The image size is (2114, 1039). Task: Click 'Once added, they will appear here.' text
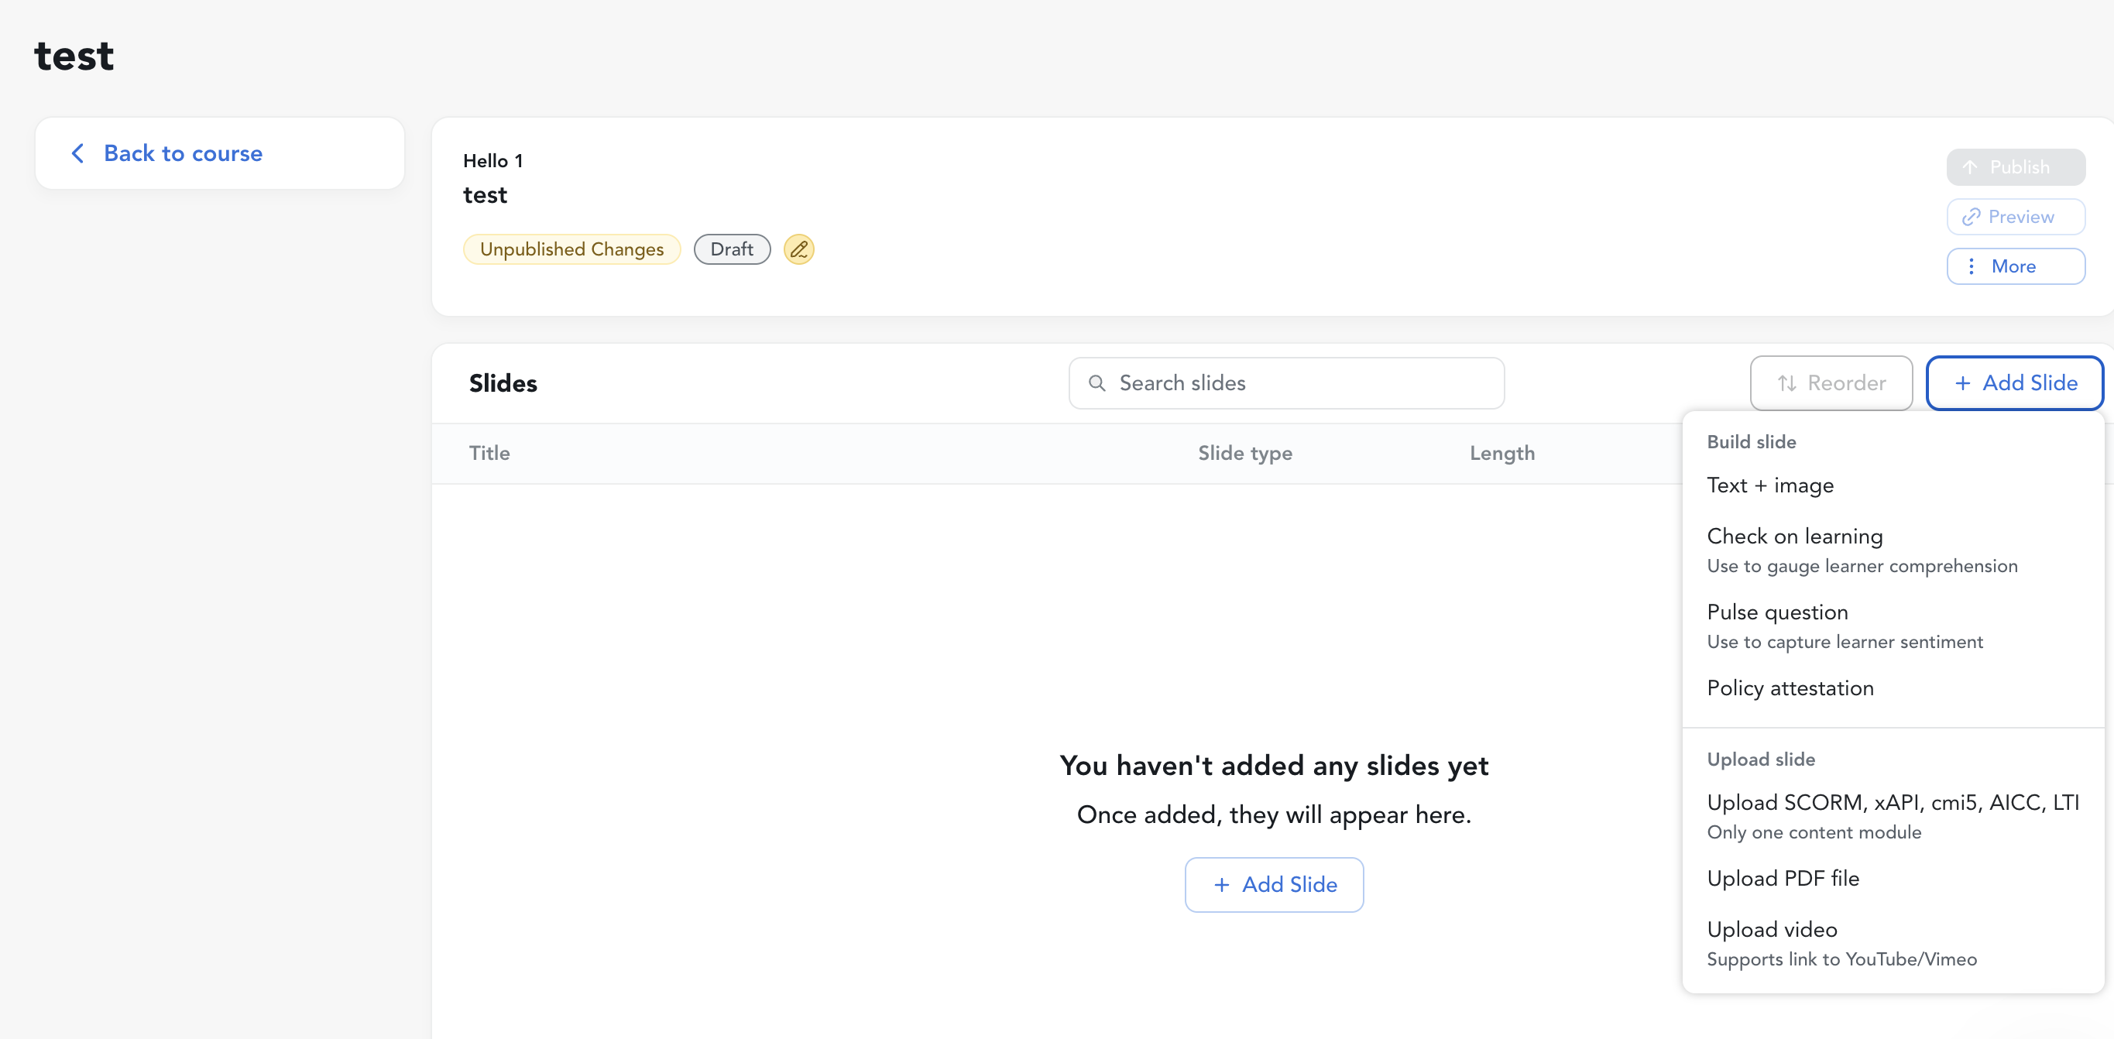pos(1274,815)
